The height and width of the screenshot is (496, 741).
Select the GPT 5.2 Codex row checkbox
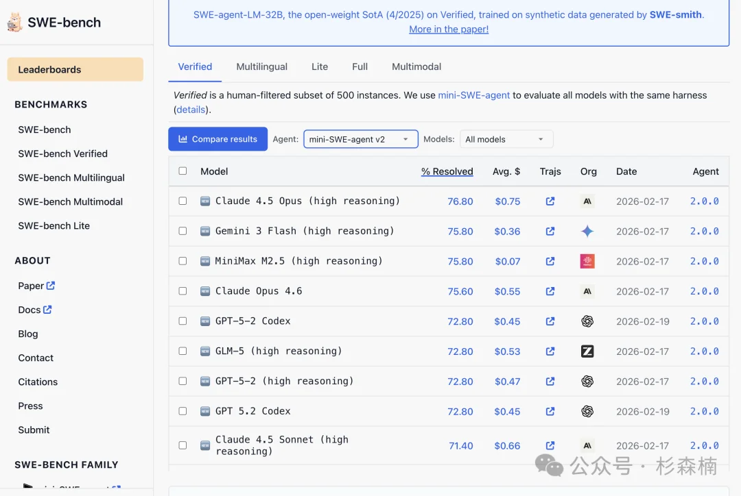(x=183, y=411)
